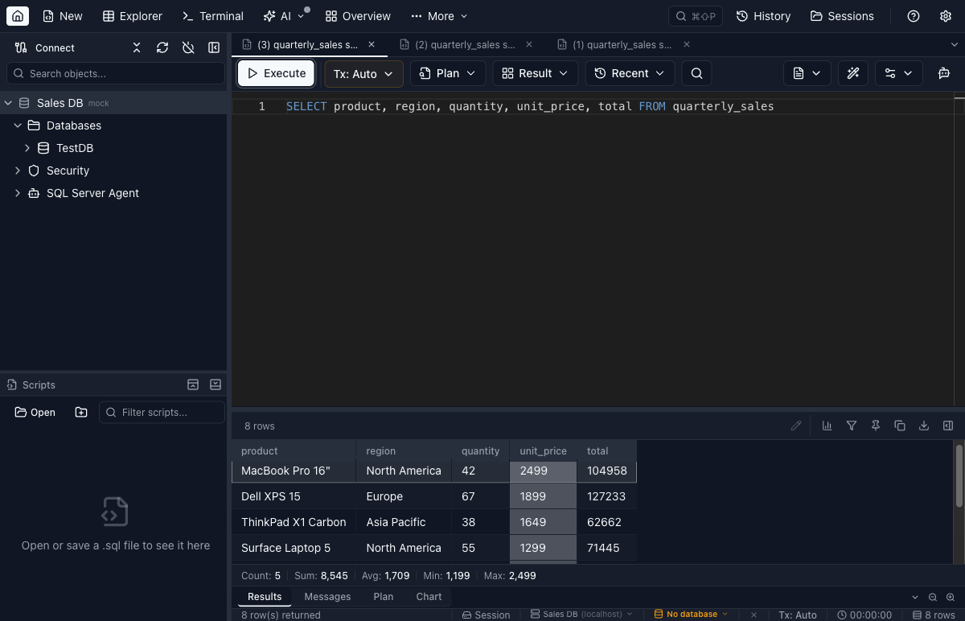Collapse the results panel chevron
Image resolution: width=965 pixels, height=621 pixels.
coord(915,597)
